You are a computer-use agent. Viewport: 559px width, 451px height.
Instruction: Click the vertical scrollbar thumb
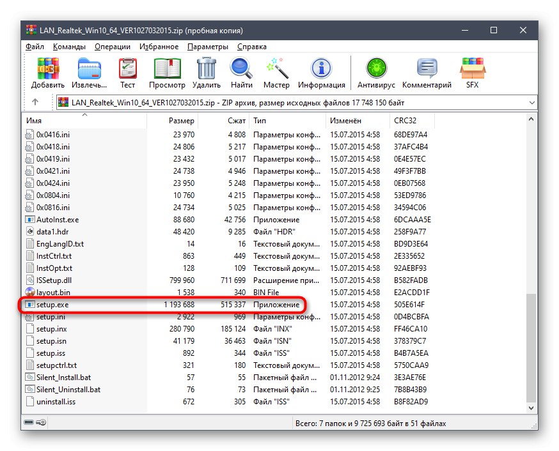tap(531, 348)
